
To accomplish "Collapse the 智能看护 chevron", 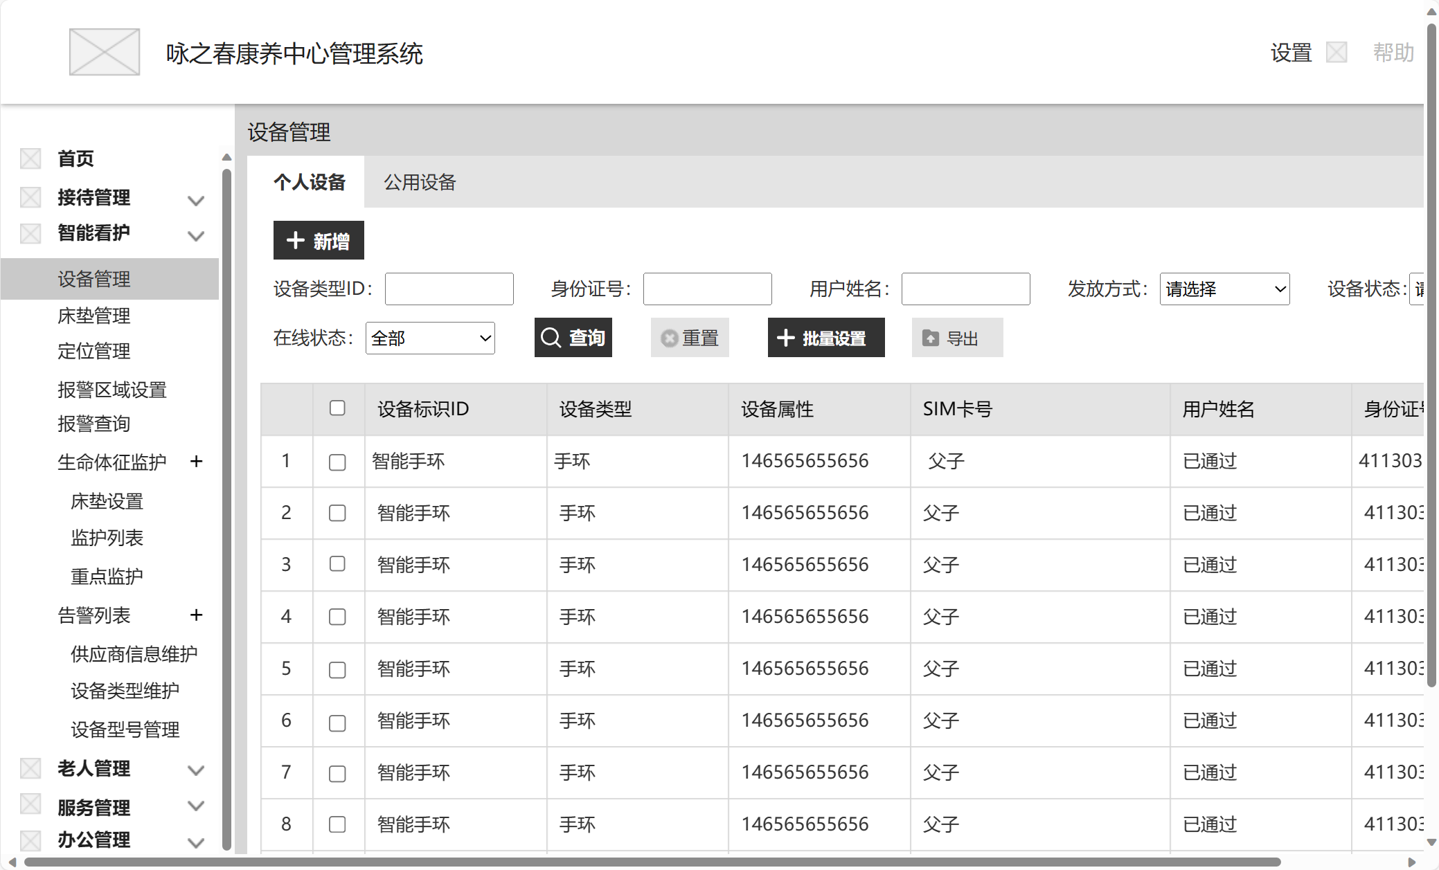I will (196, 236).
